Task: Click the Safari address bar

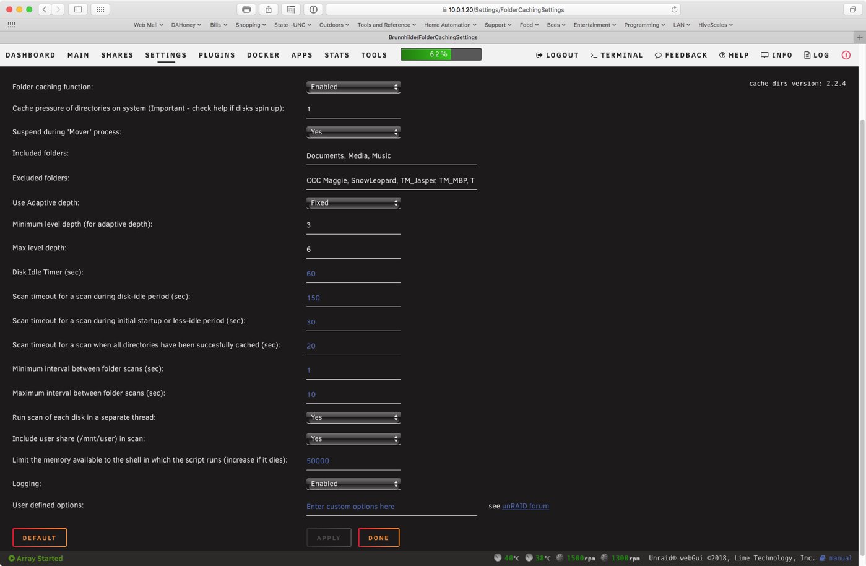Action: click(x=503, y=9)
